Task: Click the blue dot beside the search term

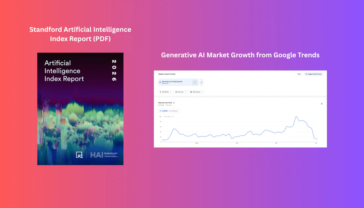Action: click(x=160, y=82)
